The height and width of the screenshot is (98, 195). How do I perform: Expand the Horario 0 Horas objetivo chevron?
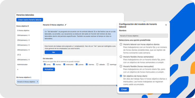pos(37,82)
